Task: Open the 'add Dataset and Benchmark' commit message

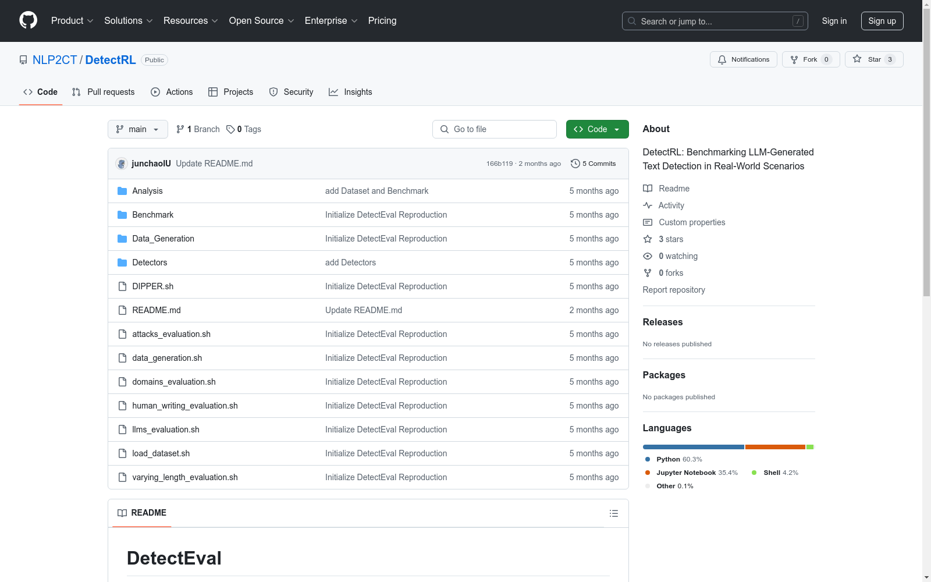Action: tap(376, 191)
